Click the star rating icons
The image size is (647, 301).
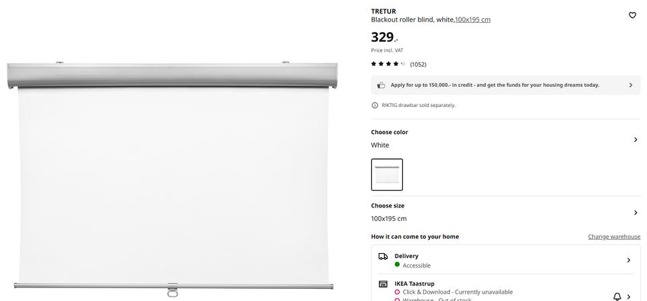coord(388,64)
